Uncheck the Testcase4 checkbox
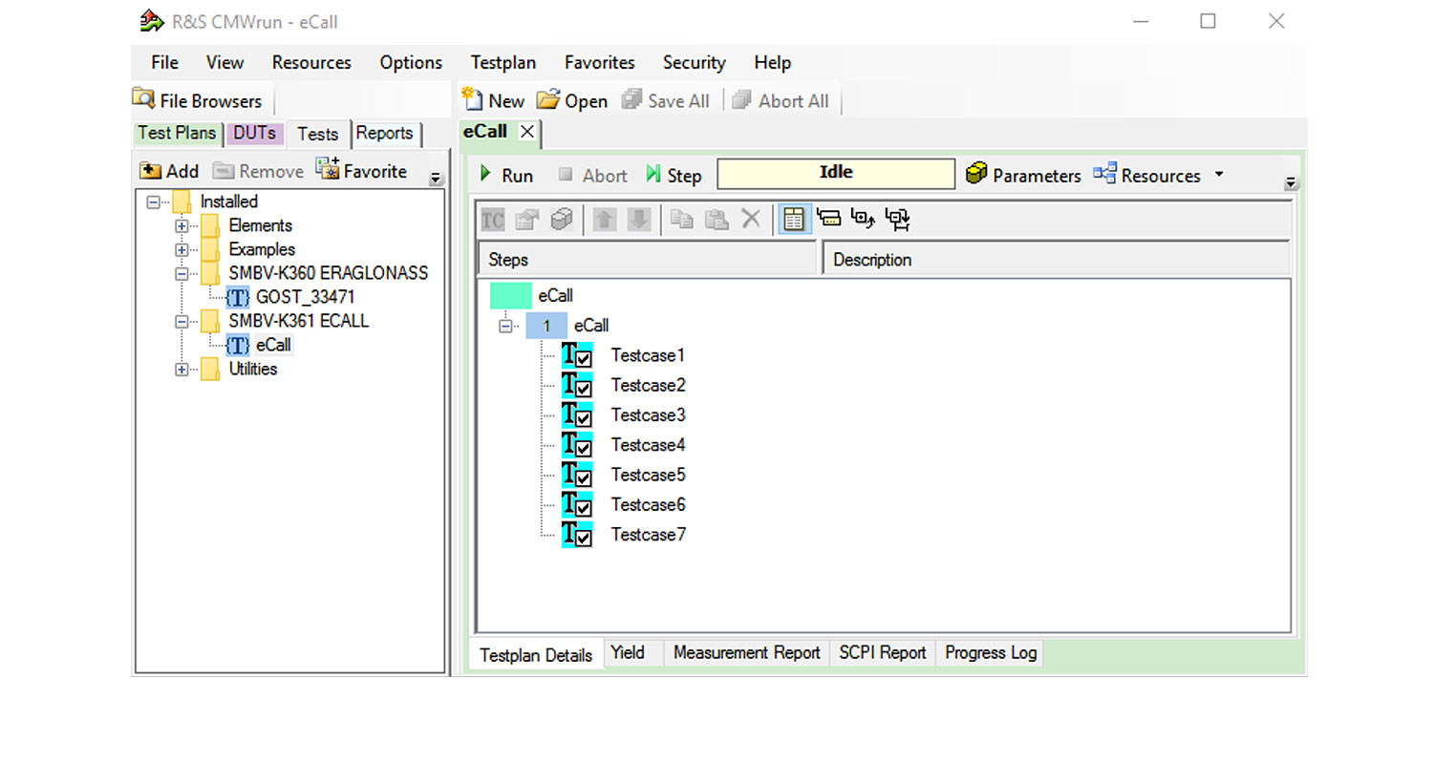1433x764 pixels. point(584,448)
